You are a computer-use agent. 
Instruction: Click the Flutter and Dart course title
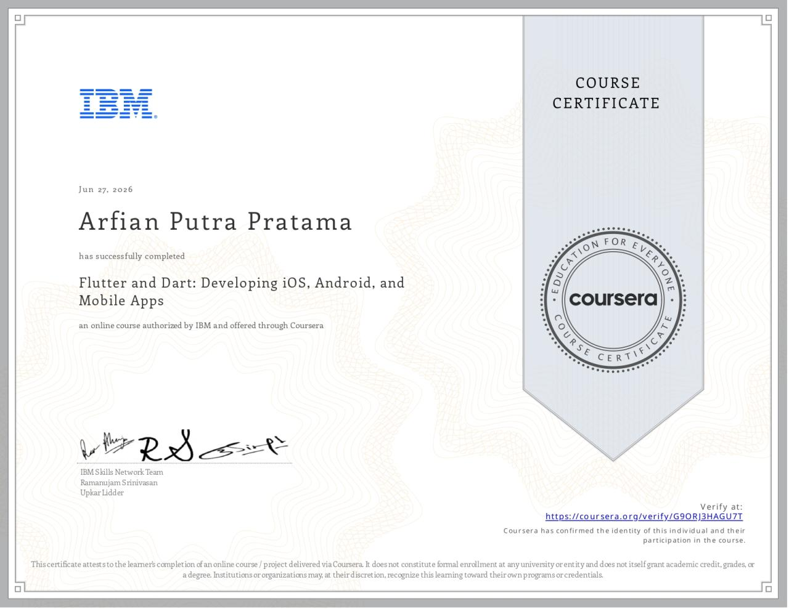242,292
